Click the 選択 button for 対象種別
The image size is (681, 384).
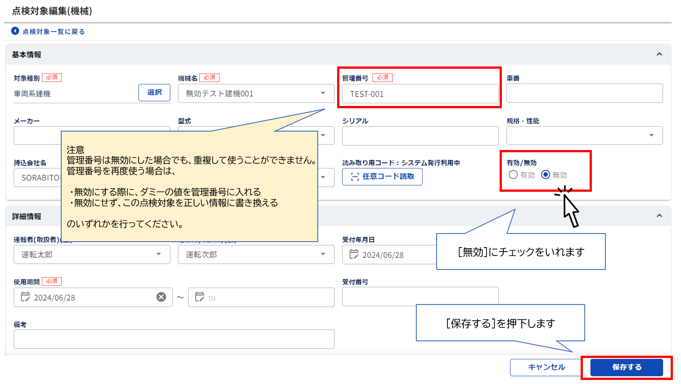tap(154, 93)
